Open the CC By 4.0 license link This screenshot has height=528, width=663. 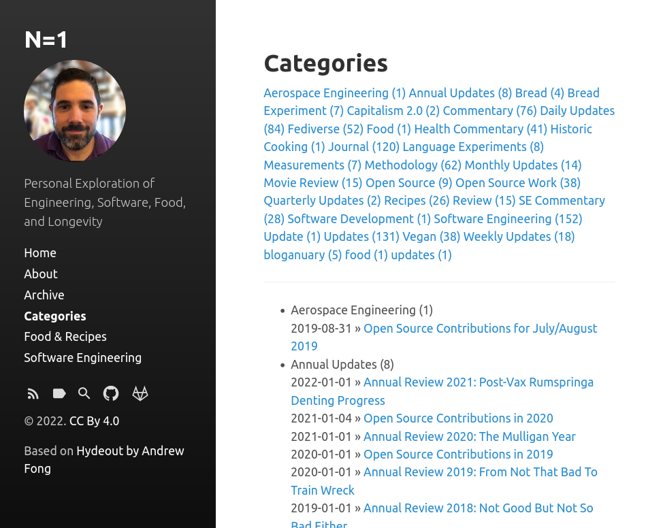point(94,421)
